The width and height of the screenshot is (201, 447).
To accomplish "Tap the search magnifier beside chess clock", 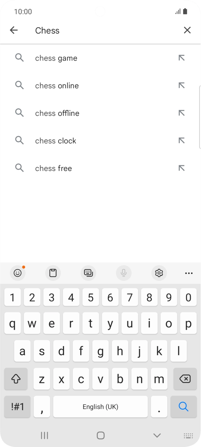I will tap(19, 140).
